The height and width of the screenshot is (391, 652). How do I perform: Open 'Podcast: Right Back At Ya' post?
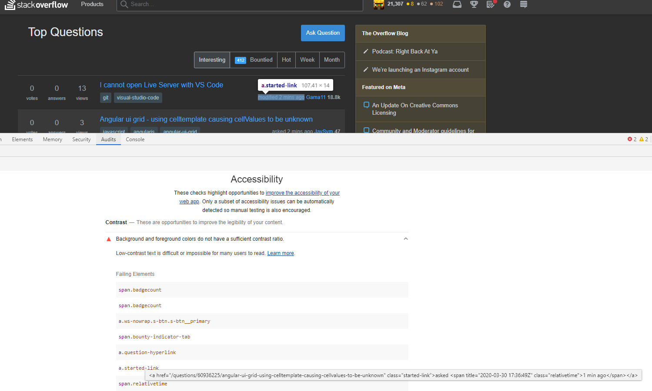coord(405,51)
